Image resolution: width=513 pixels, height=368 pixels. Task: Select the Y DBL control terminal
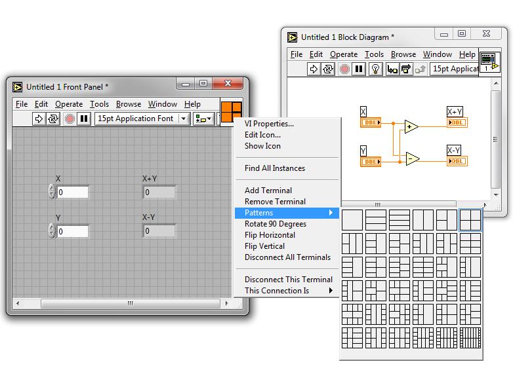point(371,162)
